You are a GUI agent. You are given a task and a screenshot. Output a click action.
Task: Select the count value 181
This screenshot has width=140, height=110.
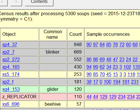(78, 82)
